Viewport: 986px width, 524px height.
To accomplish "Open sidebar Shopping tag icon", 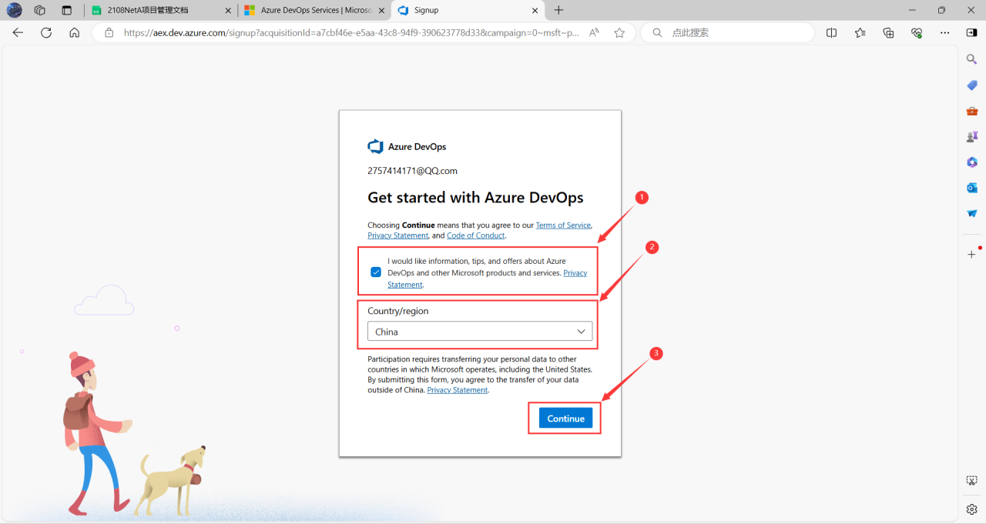I will click(972, 85).
